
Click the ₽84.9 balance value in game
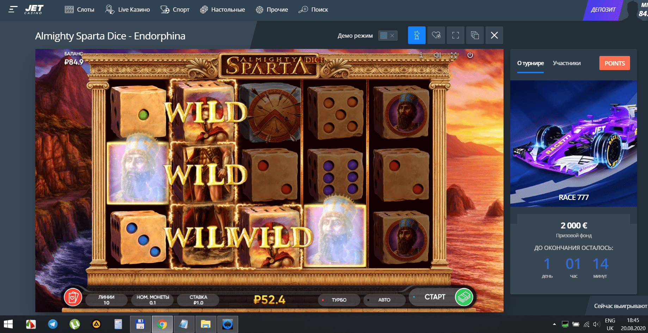74,62
